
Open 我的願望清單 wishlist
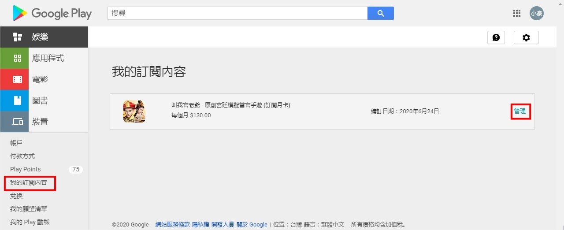tap(29, 209)
